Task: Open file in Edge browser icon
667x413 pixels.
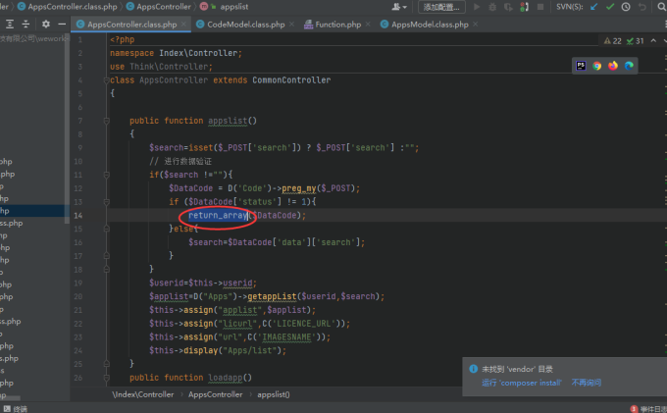Action: coord(629,66)
